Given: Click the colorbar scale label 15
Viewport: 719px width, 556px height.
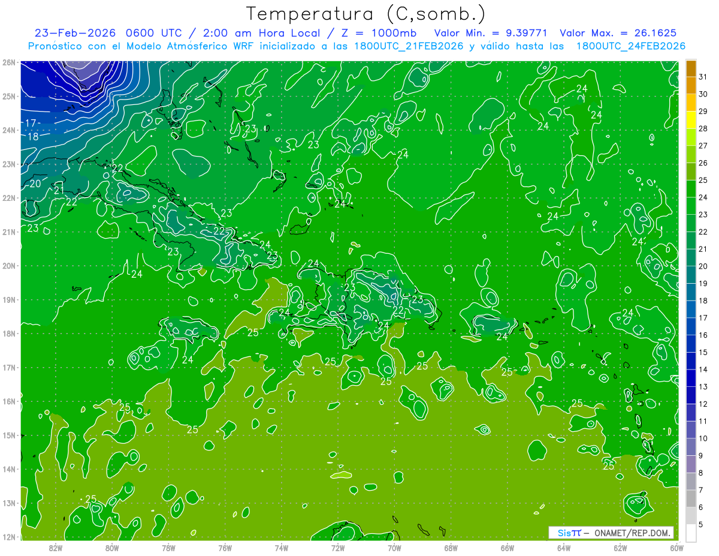Looking at the screenshot, I should [x=703, y=353].
